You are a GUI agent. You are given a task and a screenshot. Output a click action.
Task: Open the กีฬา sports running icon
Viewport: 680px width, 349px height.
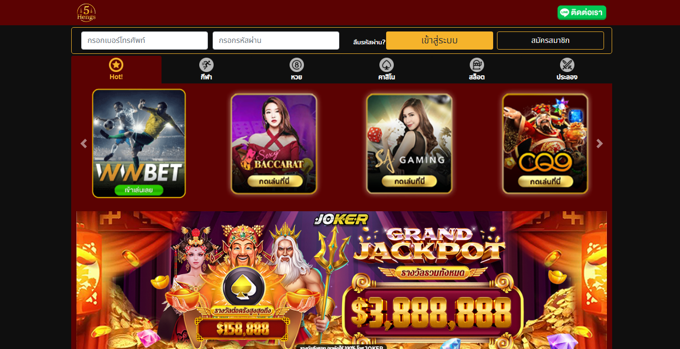click(x=206, y=65)
